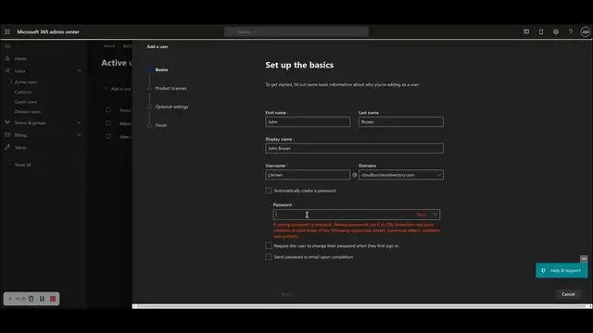
Task: Click the Password field
Action: click(356, 215)
